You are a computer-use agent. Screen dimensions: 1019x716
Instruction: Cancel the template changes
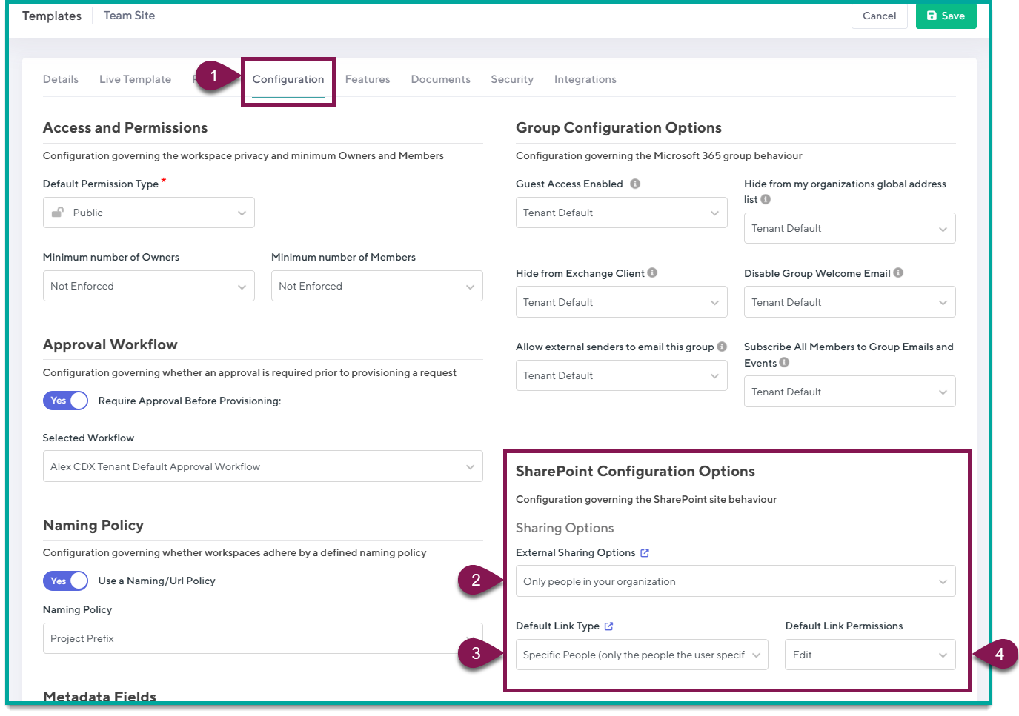[x=879, y=16]
